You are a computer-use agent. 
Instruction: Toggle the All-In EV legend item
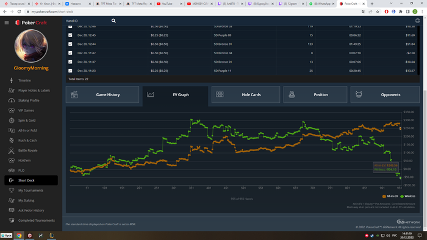(390, 196)
